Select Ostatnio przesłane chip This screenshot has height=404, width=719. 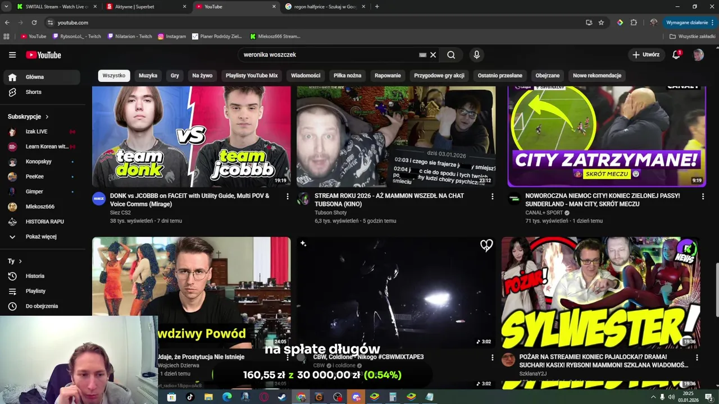(x=500, y=75)
